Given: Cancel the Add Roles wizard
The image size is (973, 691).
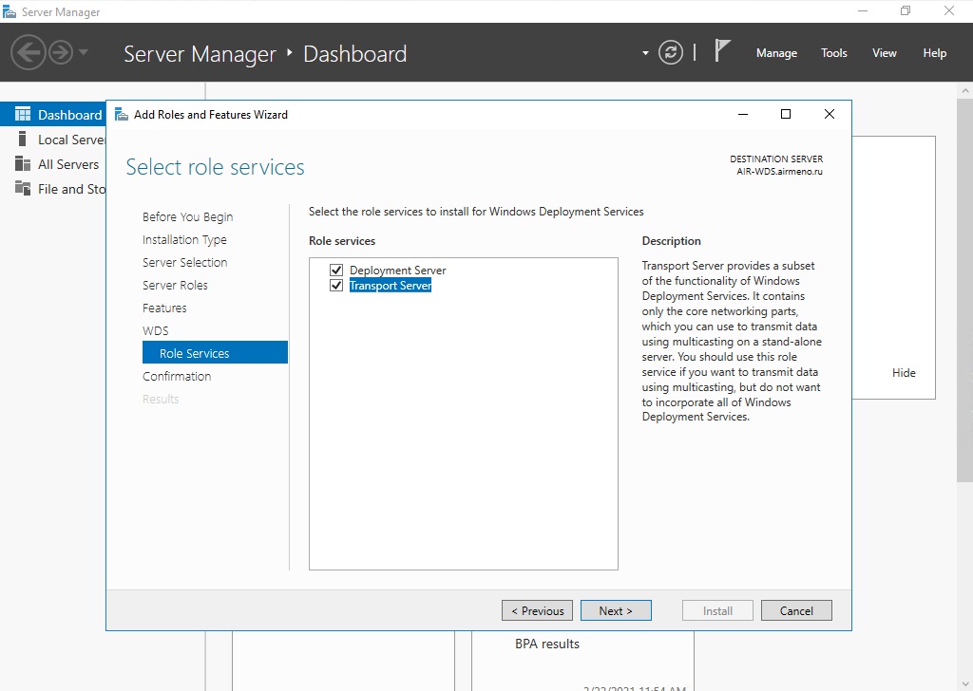Looking at the screenshot, I should (796, 610).
